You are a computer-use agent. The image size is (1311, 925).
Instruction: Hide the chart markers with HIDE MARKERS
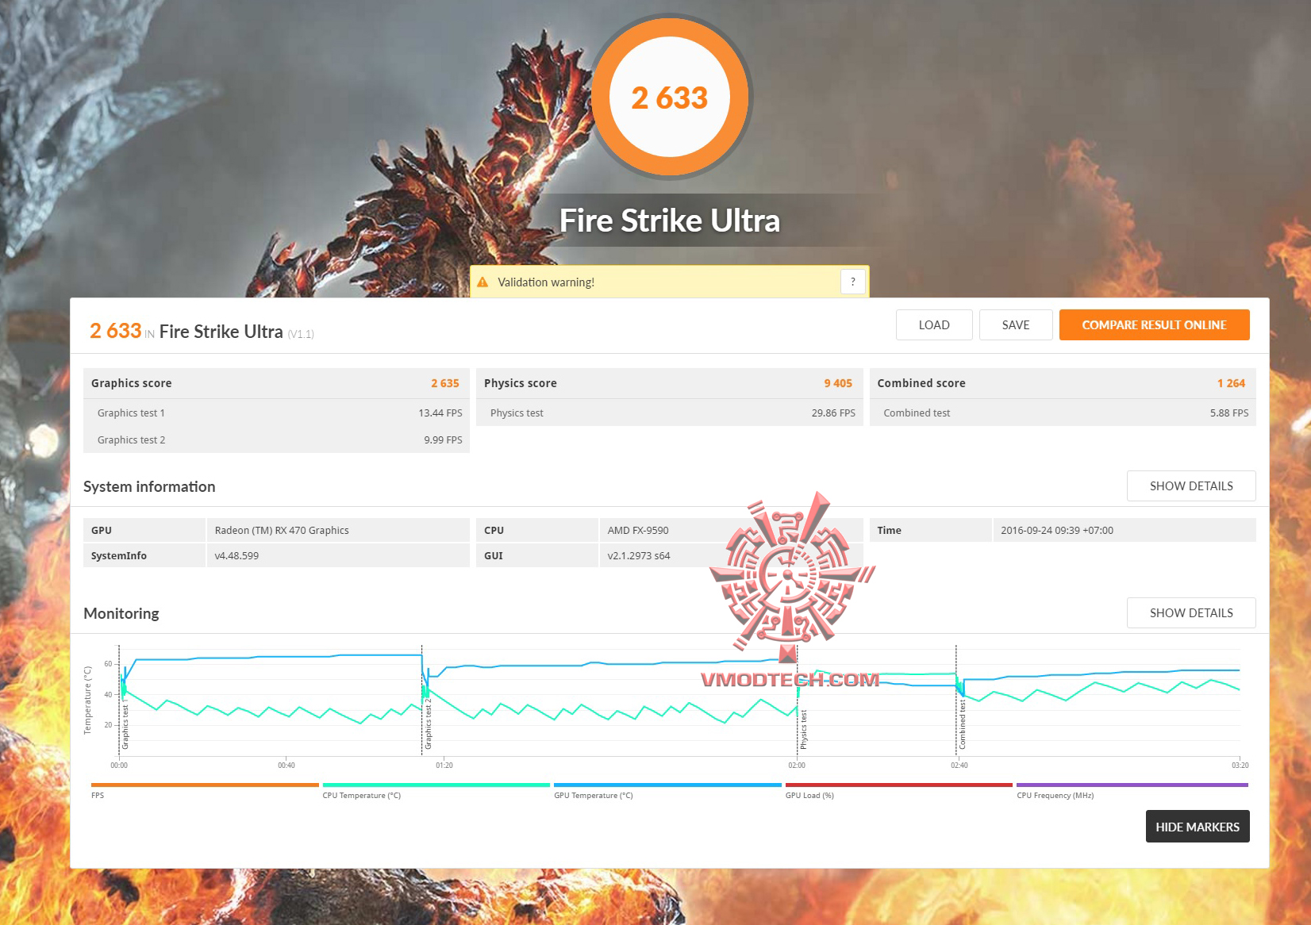click(x=1198, y=827)
